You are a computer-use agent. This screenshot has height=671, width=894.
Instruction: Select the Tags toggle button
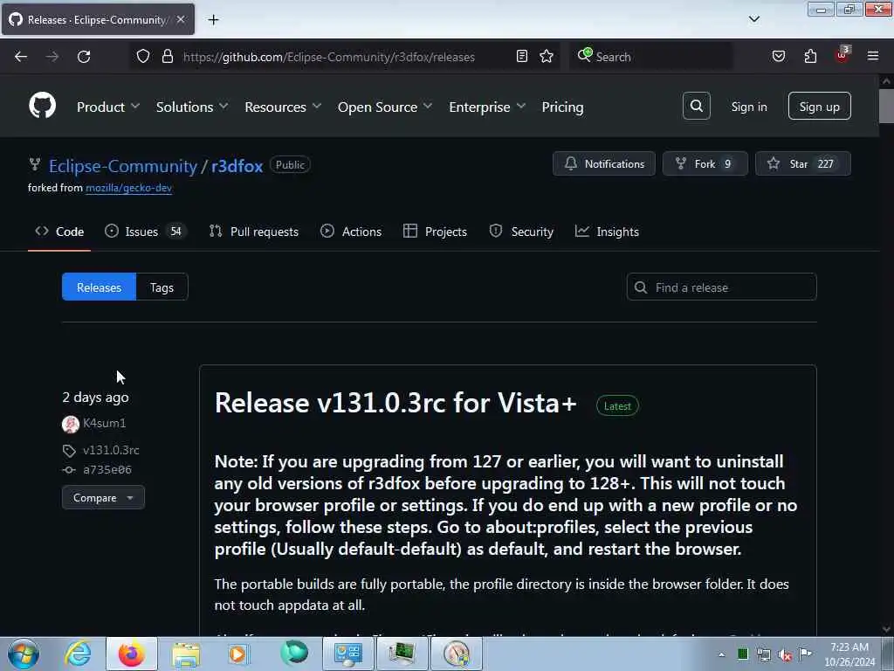pos(162,287)
